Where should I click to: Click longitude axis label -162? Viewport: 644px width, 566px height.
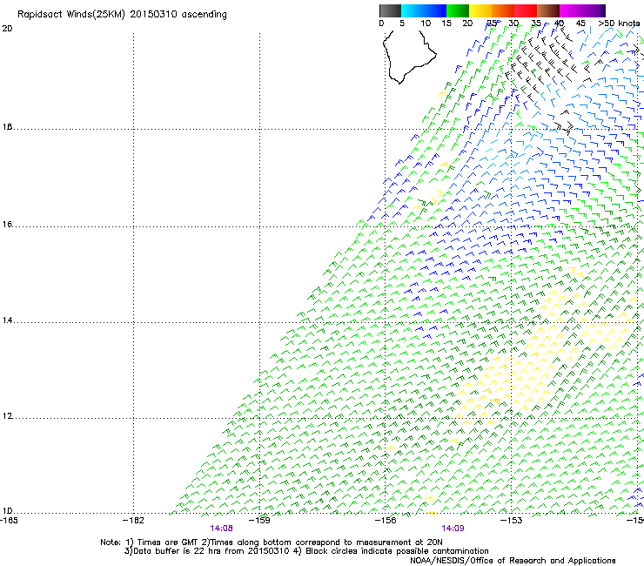point(133,521)
